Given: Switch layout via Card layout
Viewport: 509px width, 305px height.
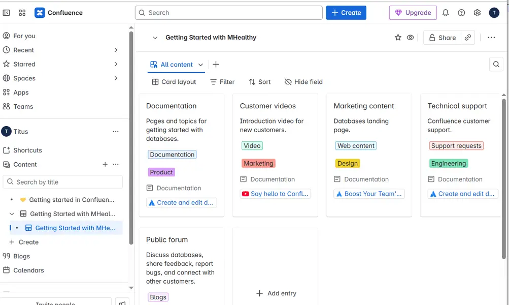Looking at the screenshot, I should (174, 82).
